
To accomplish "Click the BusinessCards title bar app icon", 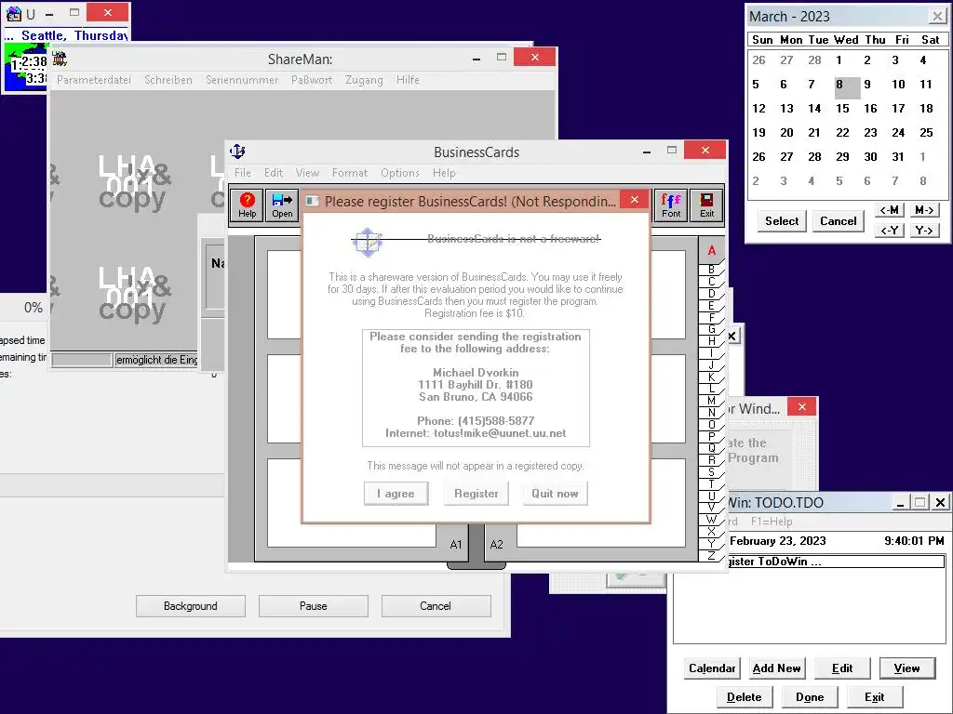I will (x=237, y=152).
